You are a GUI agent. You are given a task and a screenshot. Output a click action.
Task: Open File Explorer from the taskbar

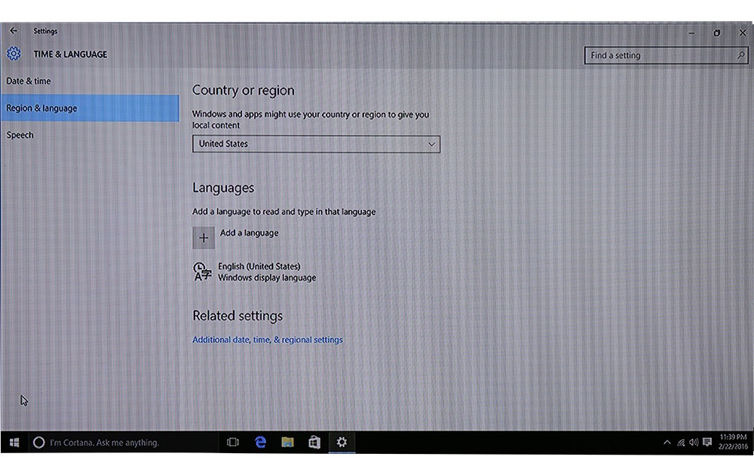coord(287,443)
